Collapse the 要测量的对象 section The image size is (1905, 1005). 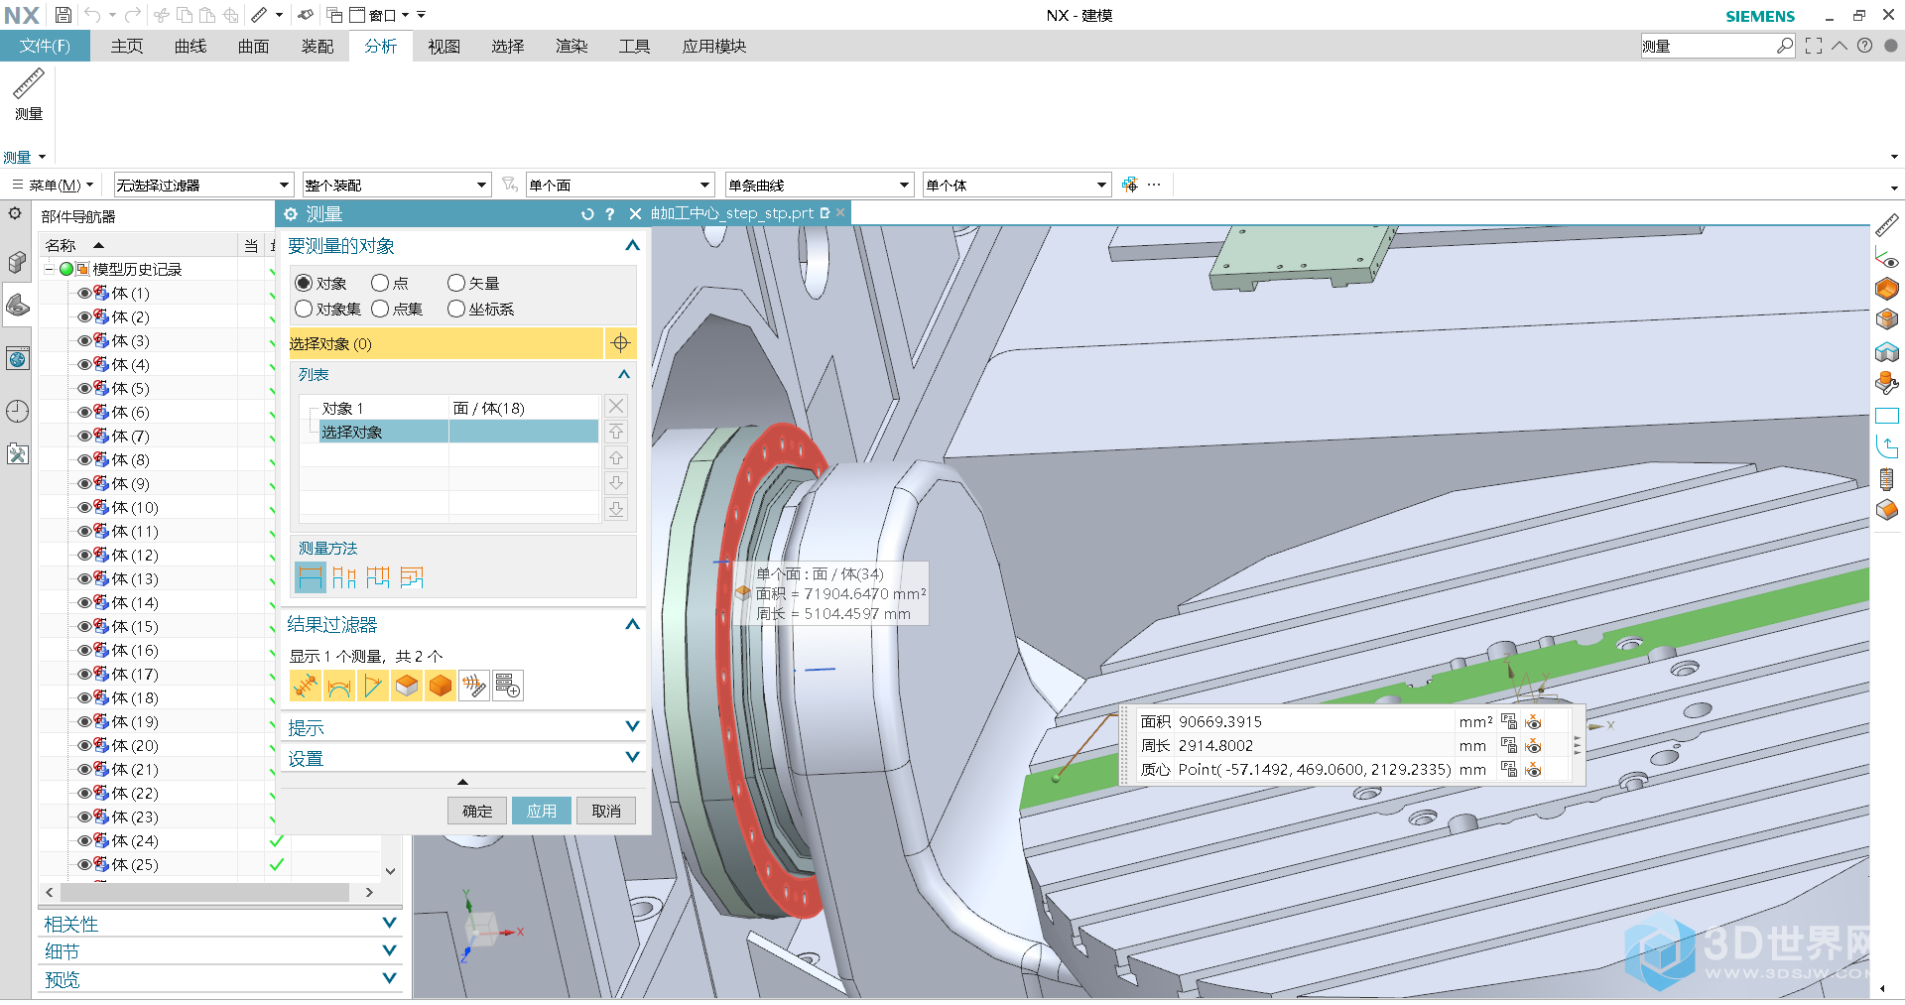pos(632,245)
